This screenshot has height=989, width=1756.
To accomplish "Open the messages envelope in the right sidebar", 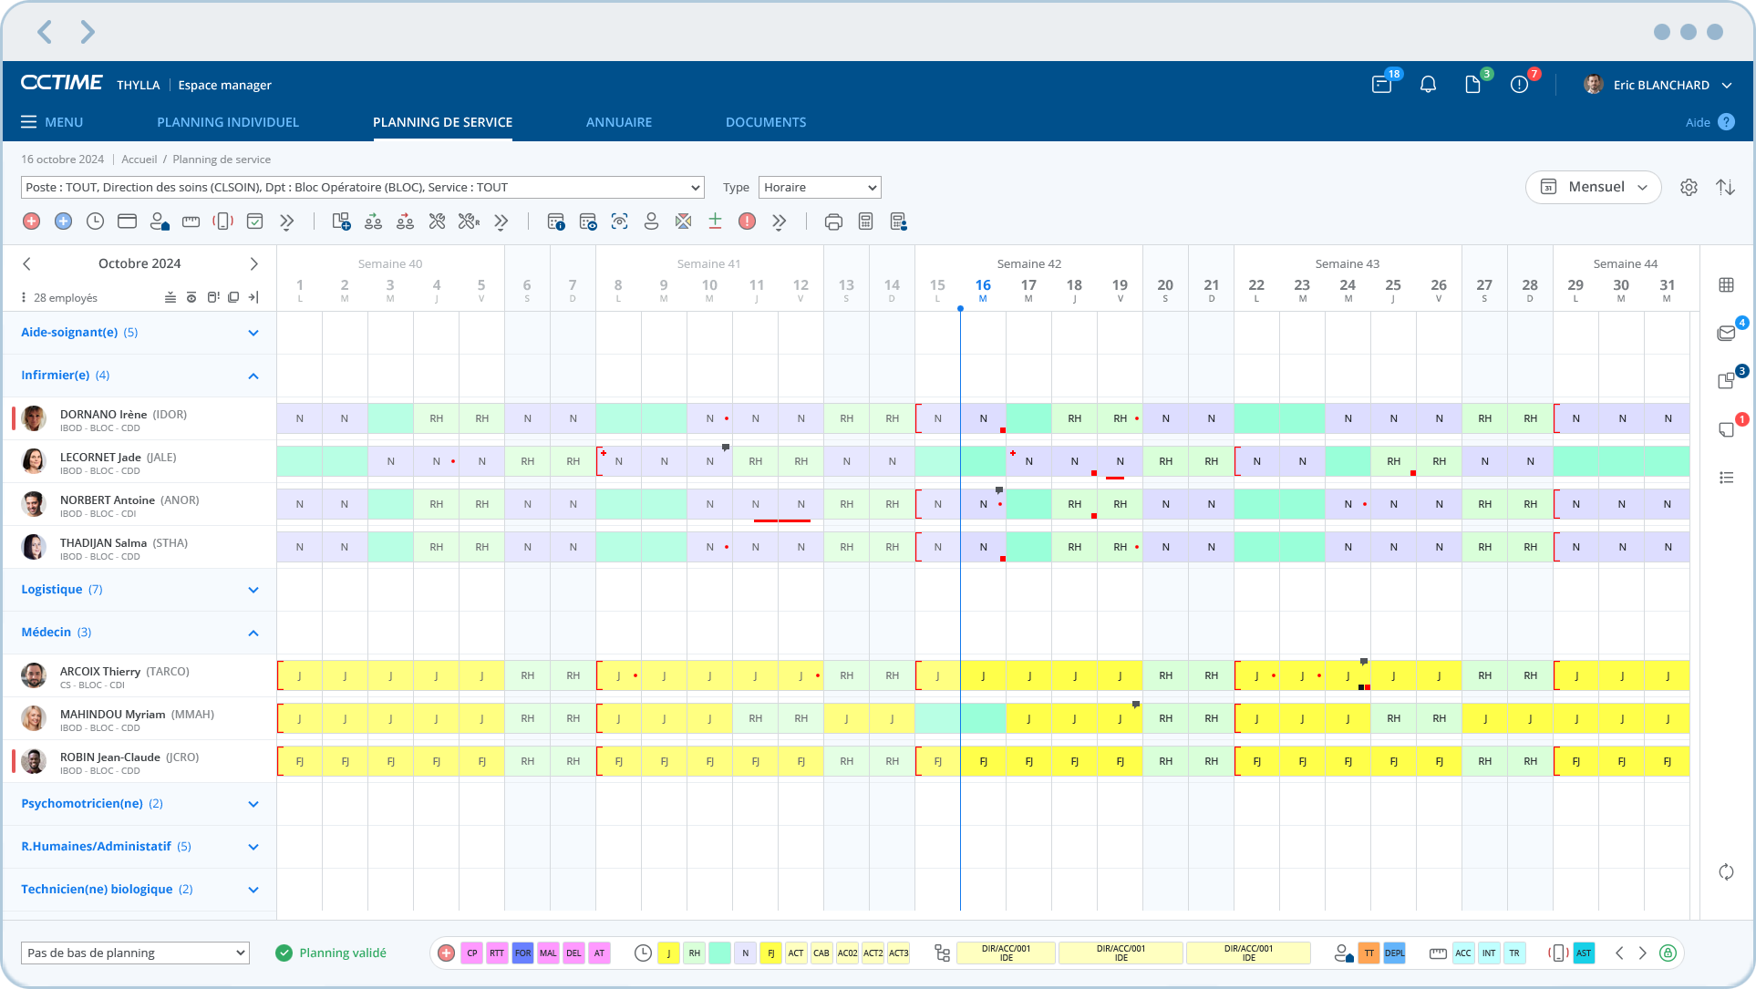I will pyautogui.click(x=1728, y=333).
